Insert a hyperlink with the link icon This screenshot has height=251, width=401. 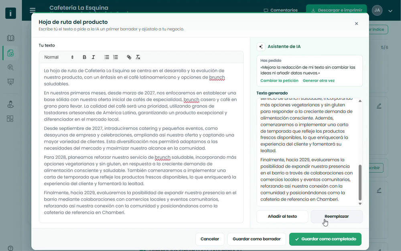[x=129, y=57]
